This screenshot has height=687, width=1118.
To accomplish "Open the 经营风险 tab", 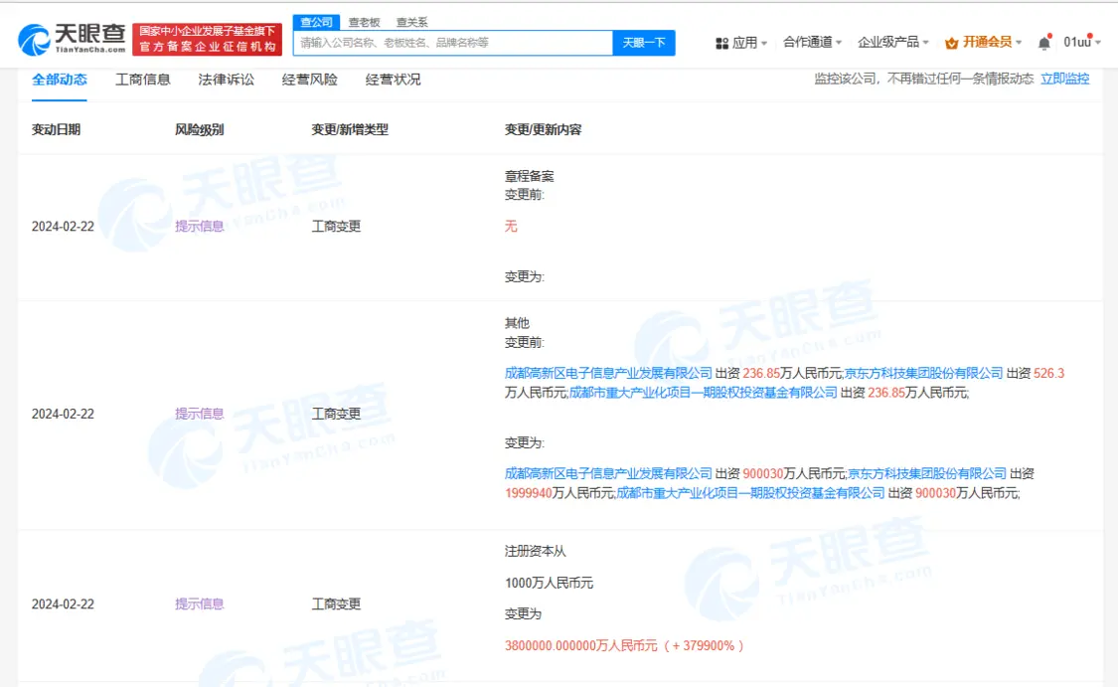I will [309, 80].
